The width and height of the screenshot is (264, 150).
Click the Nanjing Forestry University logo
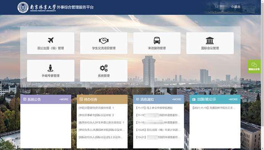tap(23, 7)
